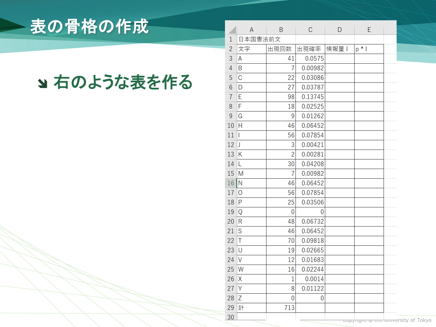This screenshot has width=436, height=327.
Task: Select column E header
Action: [x=369, y=30]
